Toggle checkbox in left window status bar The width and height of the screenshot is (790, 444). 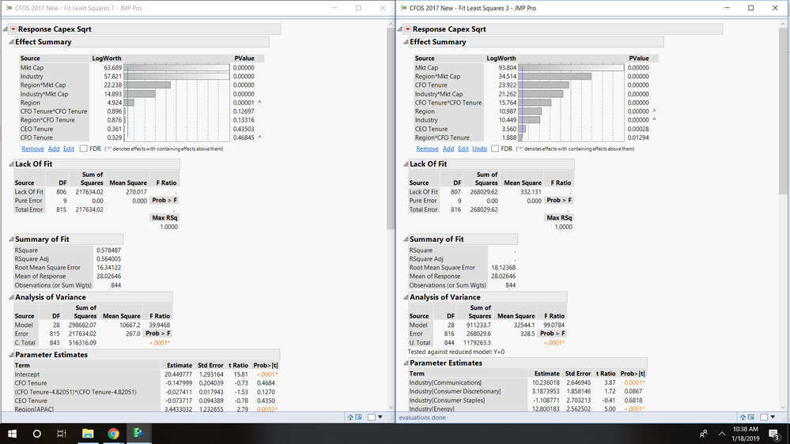pos(372,417)
